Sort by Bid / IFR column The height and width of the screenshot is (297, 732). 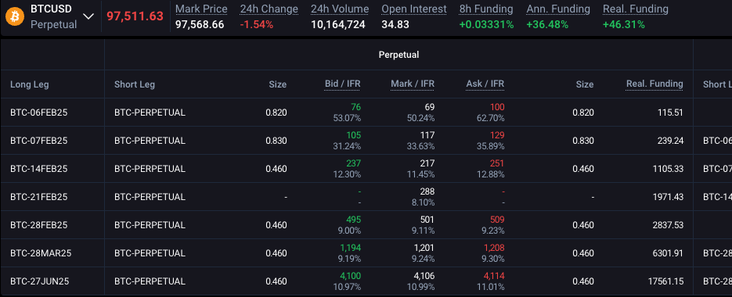[343, 84]
